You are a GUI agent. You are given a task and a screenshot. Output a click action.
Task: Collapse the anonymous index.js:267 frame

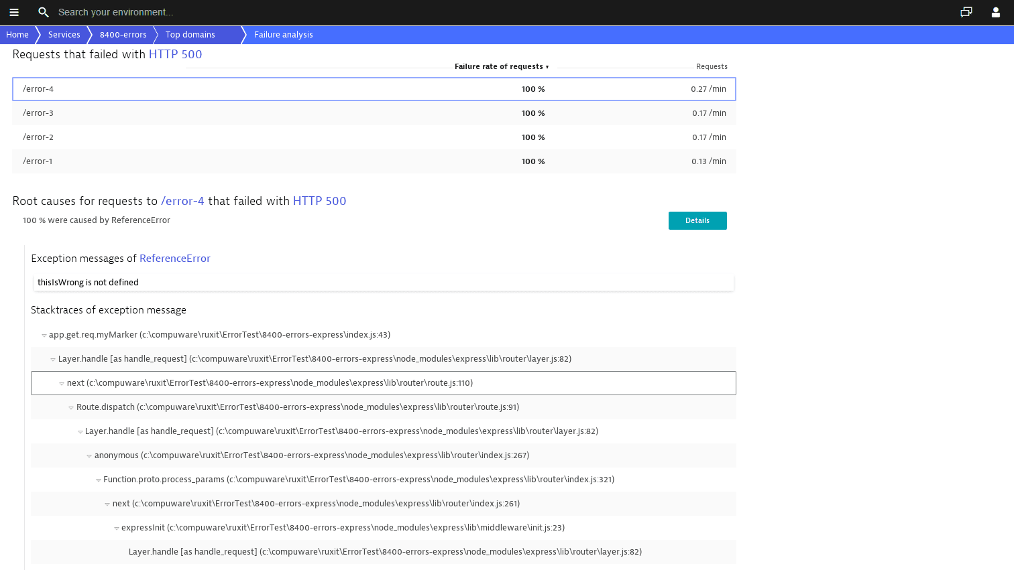(x=89, y=456)
